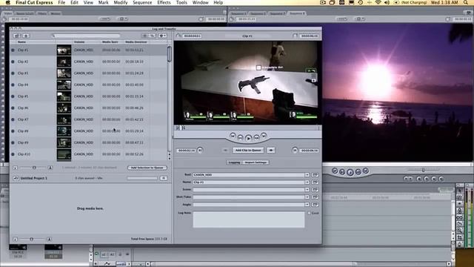Open Spotlight search in menu bar
This screenshot has height=267, width=474.
(x=466, y=2)
